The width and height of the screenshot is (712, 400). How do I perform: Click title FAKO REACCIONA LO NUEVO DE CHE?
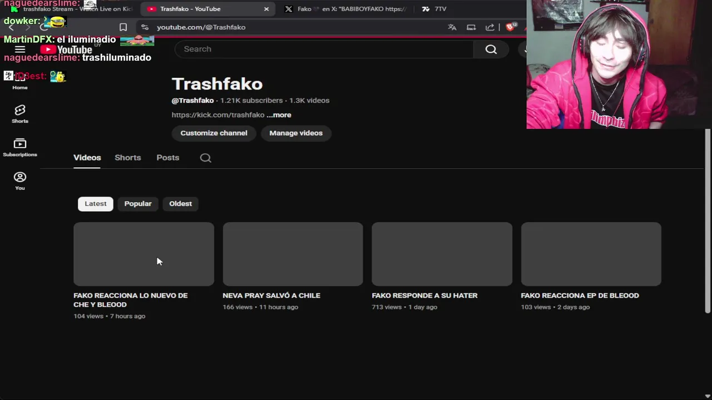131,300
